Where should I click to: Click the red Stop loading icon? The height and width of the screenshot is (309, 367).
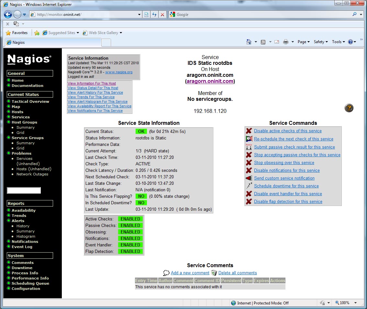(162, 15)
